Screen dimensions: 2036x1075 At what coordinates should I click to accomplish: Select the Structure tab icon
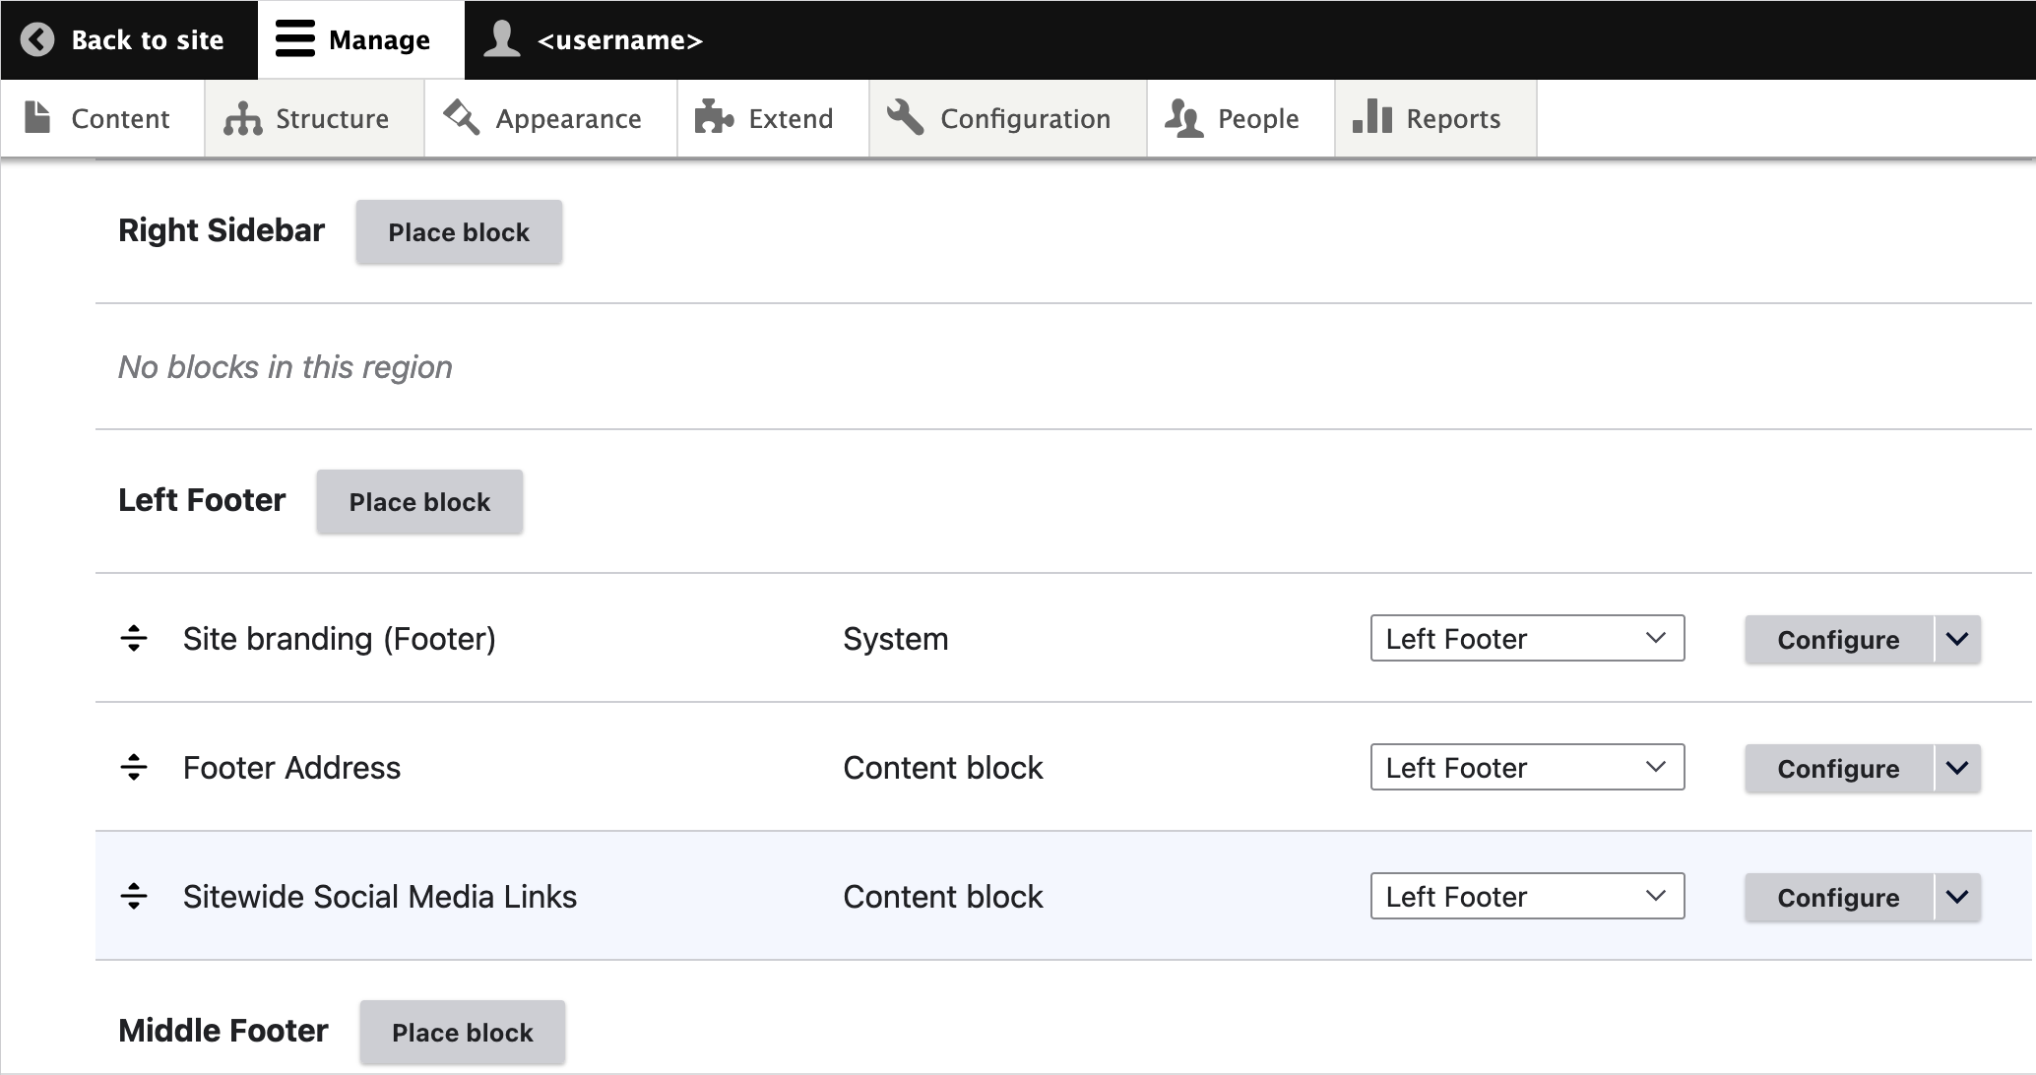coord(243,117)
